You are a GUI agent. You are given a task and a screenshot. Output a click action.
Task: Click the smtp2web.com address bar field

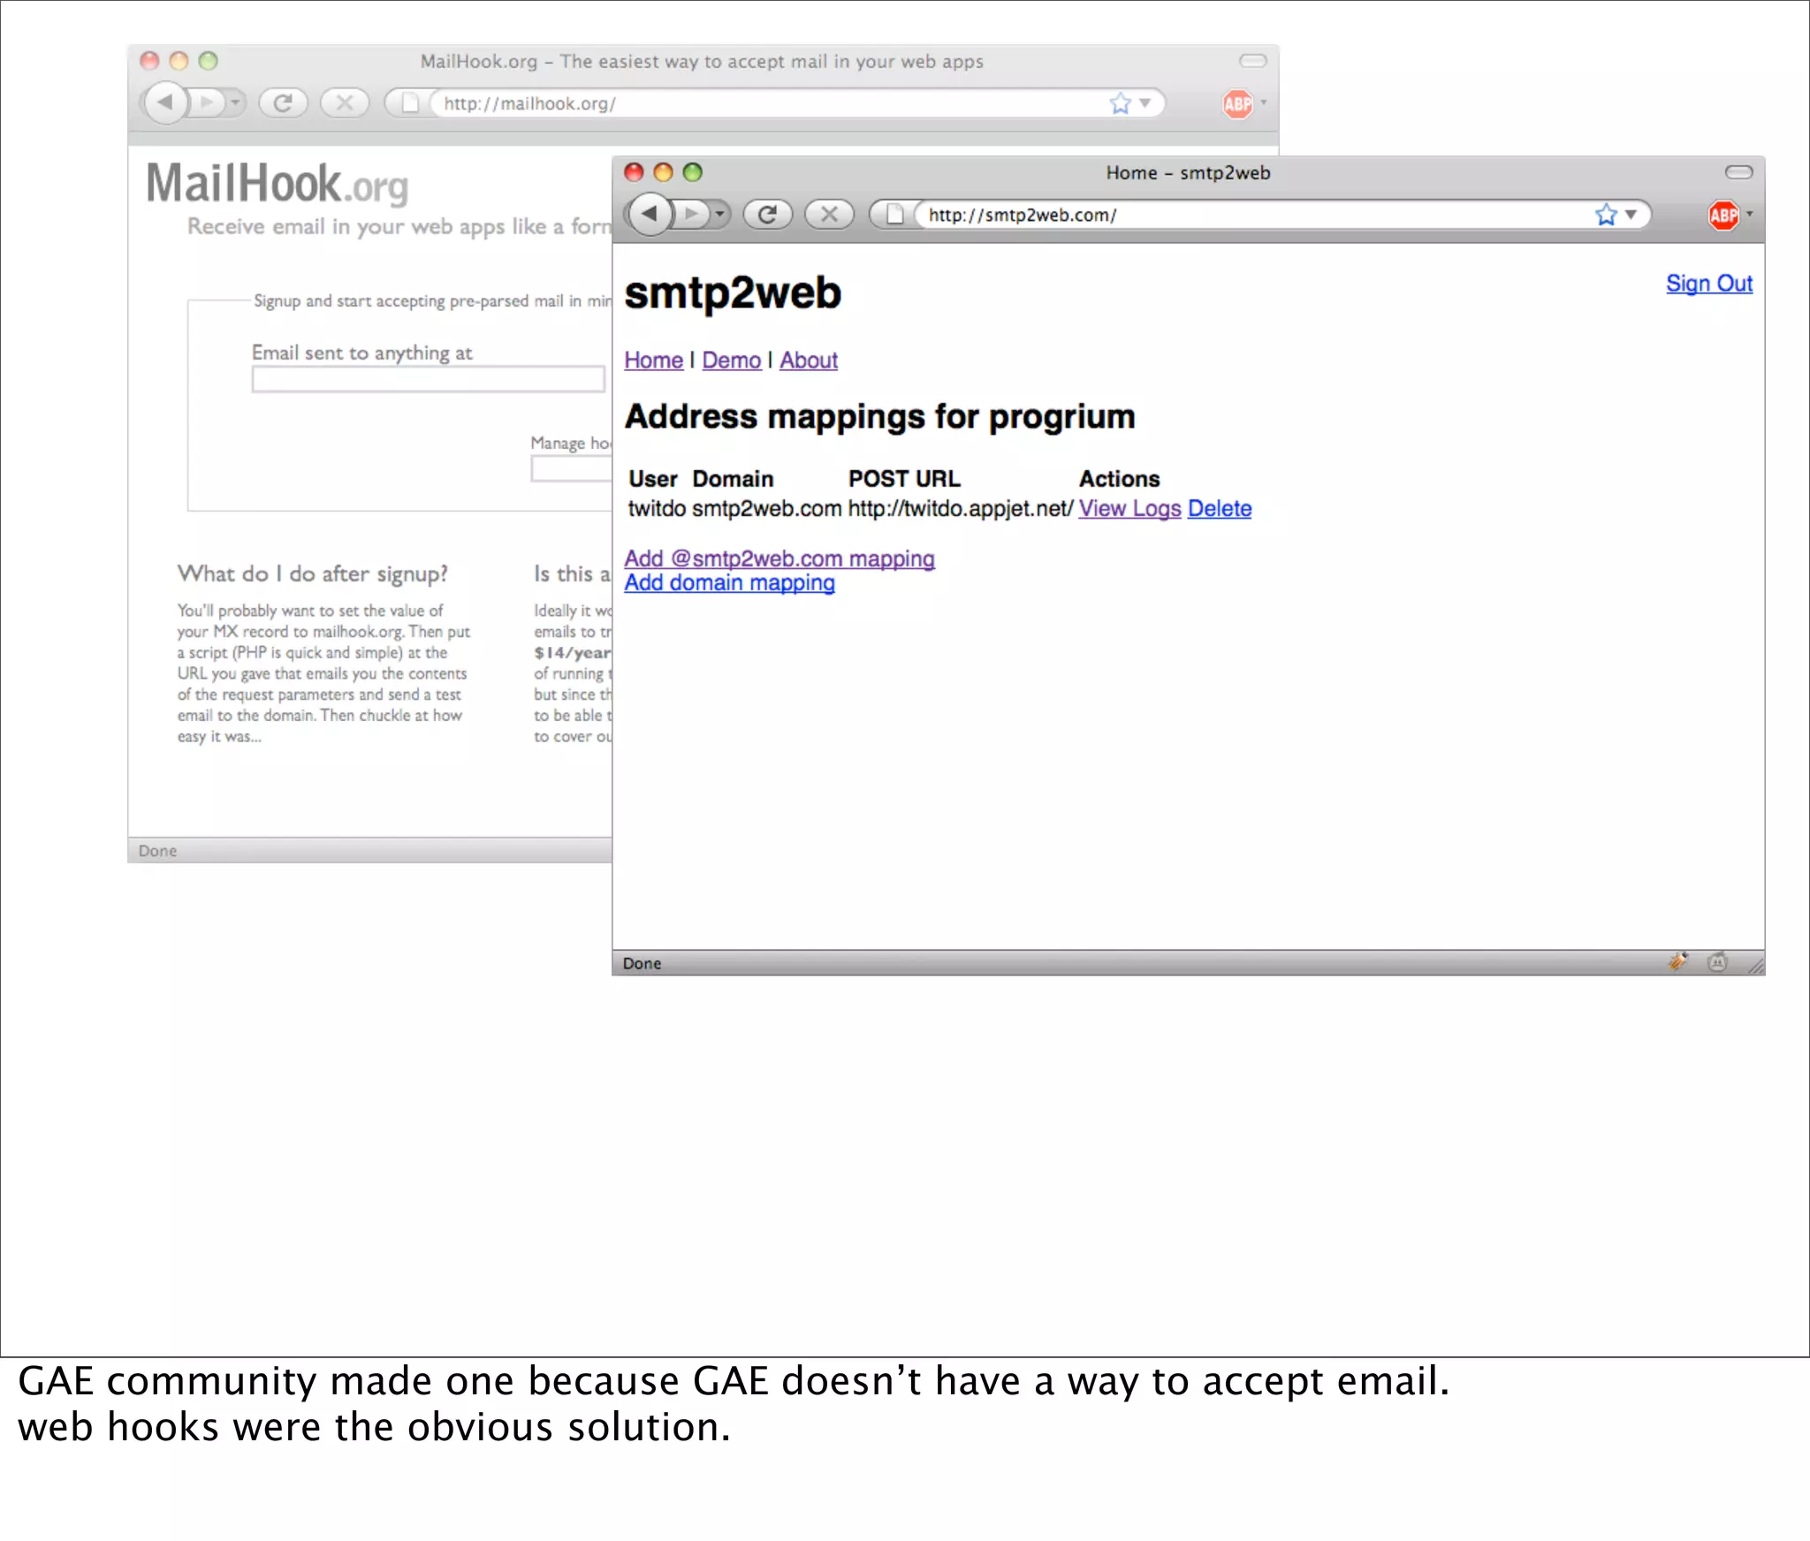tap(1237, 215)
